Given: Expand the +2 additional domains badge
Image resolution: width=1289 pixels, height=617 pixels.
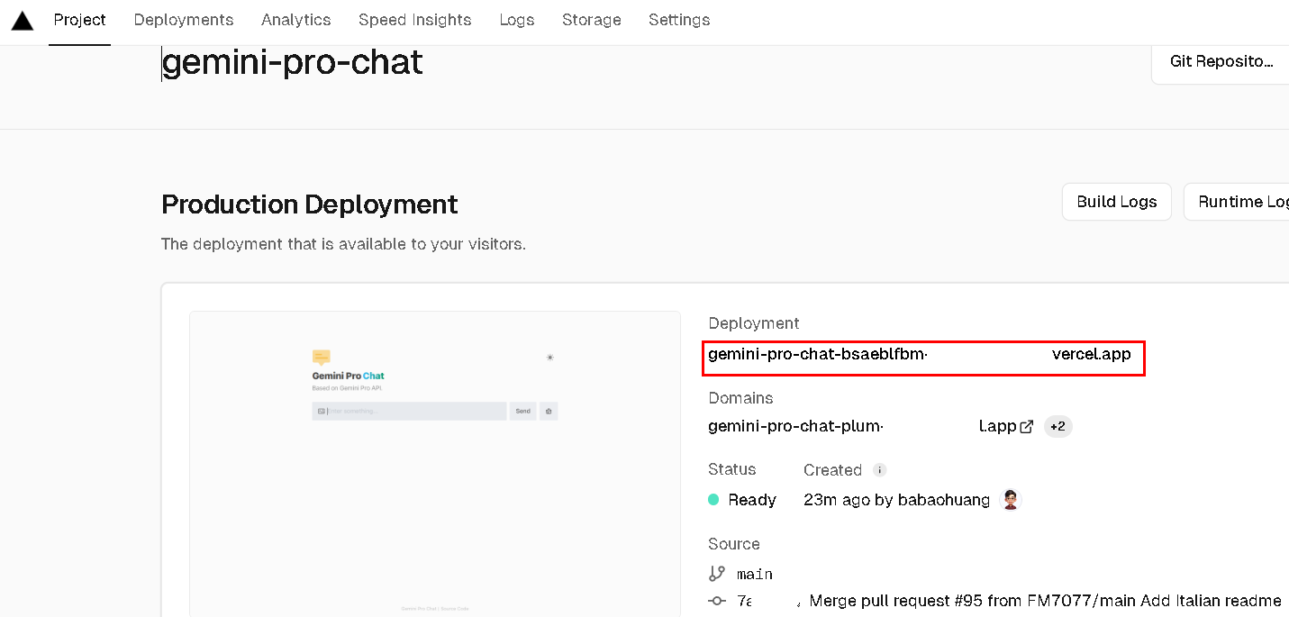Looking at the screenshot, I should pos(1058,427).
